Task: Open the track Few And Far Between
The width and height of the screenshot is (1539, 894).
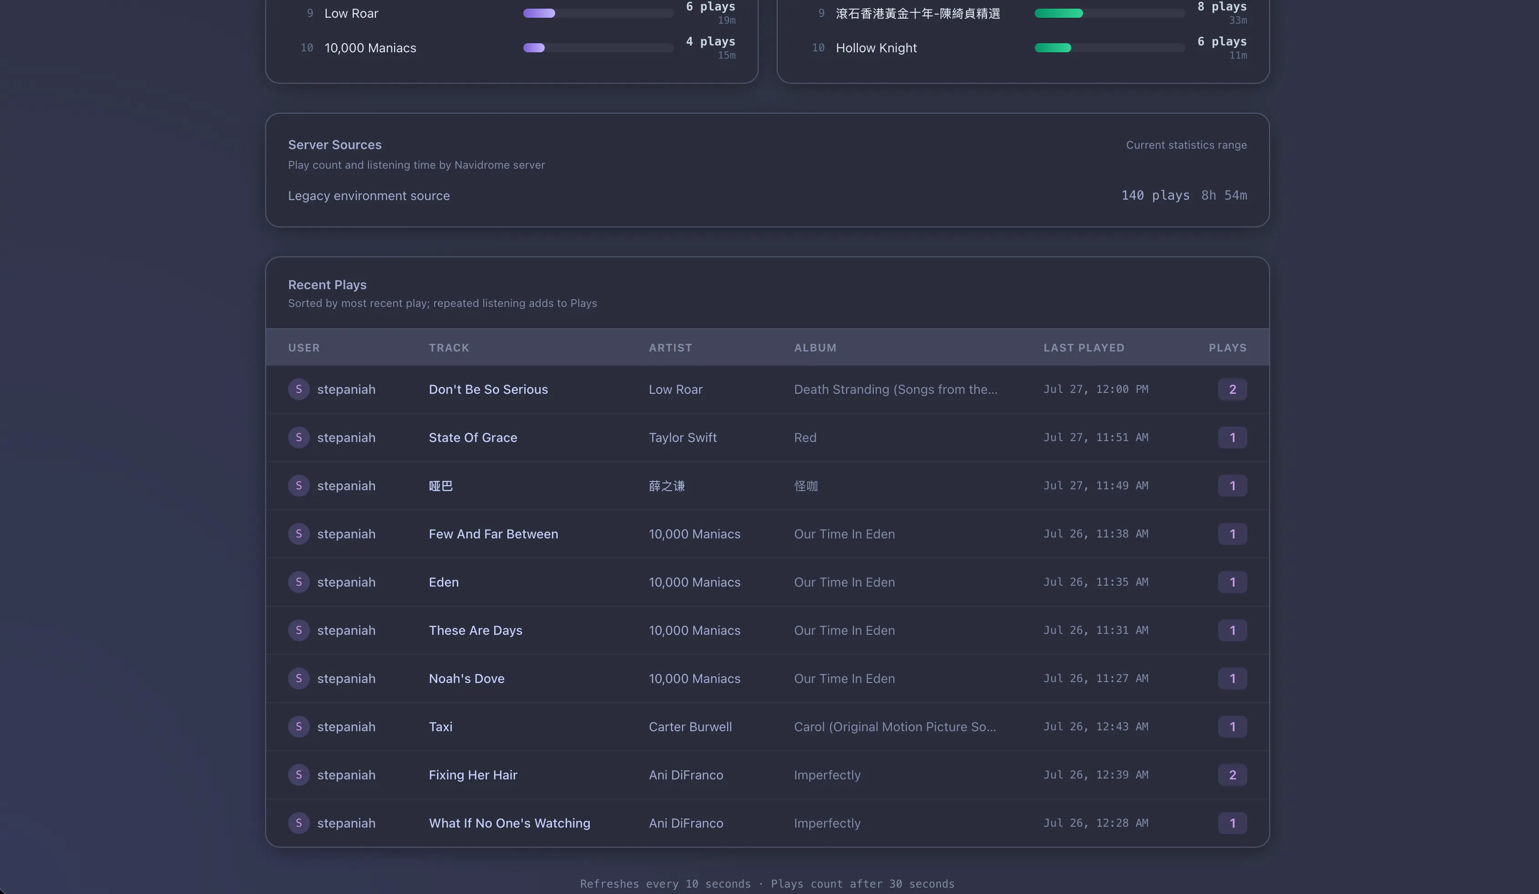Action: coord(493,534)
